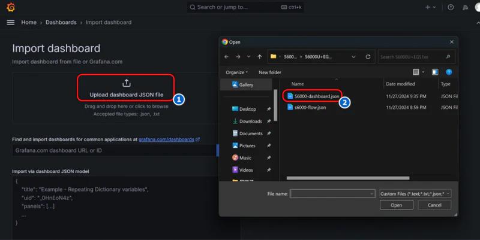Screen dimensions: 480x240
Task: Select Gallery in navigation pane
Action: click(x=246, y=84)
